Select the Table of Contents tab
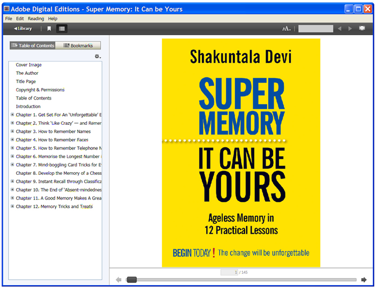The height and width of the screenshot is (290, 377). pos(33,45)
